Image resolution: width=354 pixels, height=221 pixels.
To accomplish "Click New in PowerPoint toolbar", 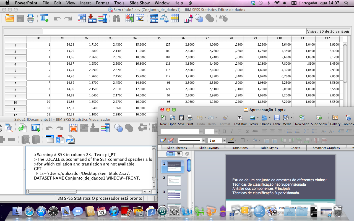I will pos(163,120).
